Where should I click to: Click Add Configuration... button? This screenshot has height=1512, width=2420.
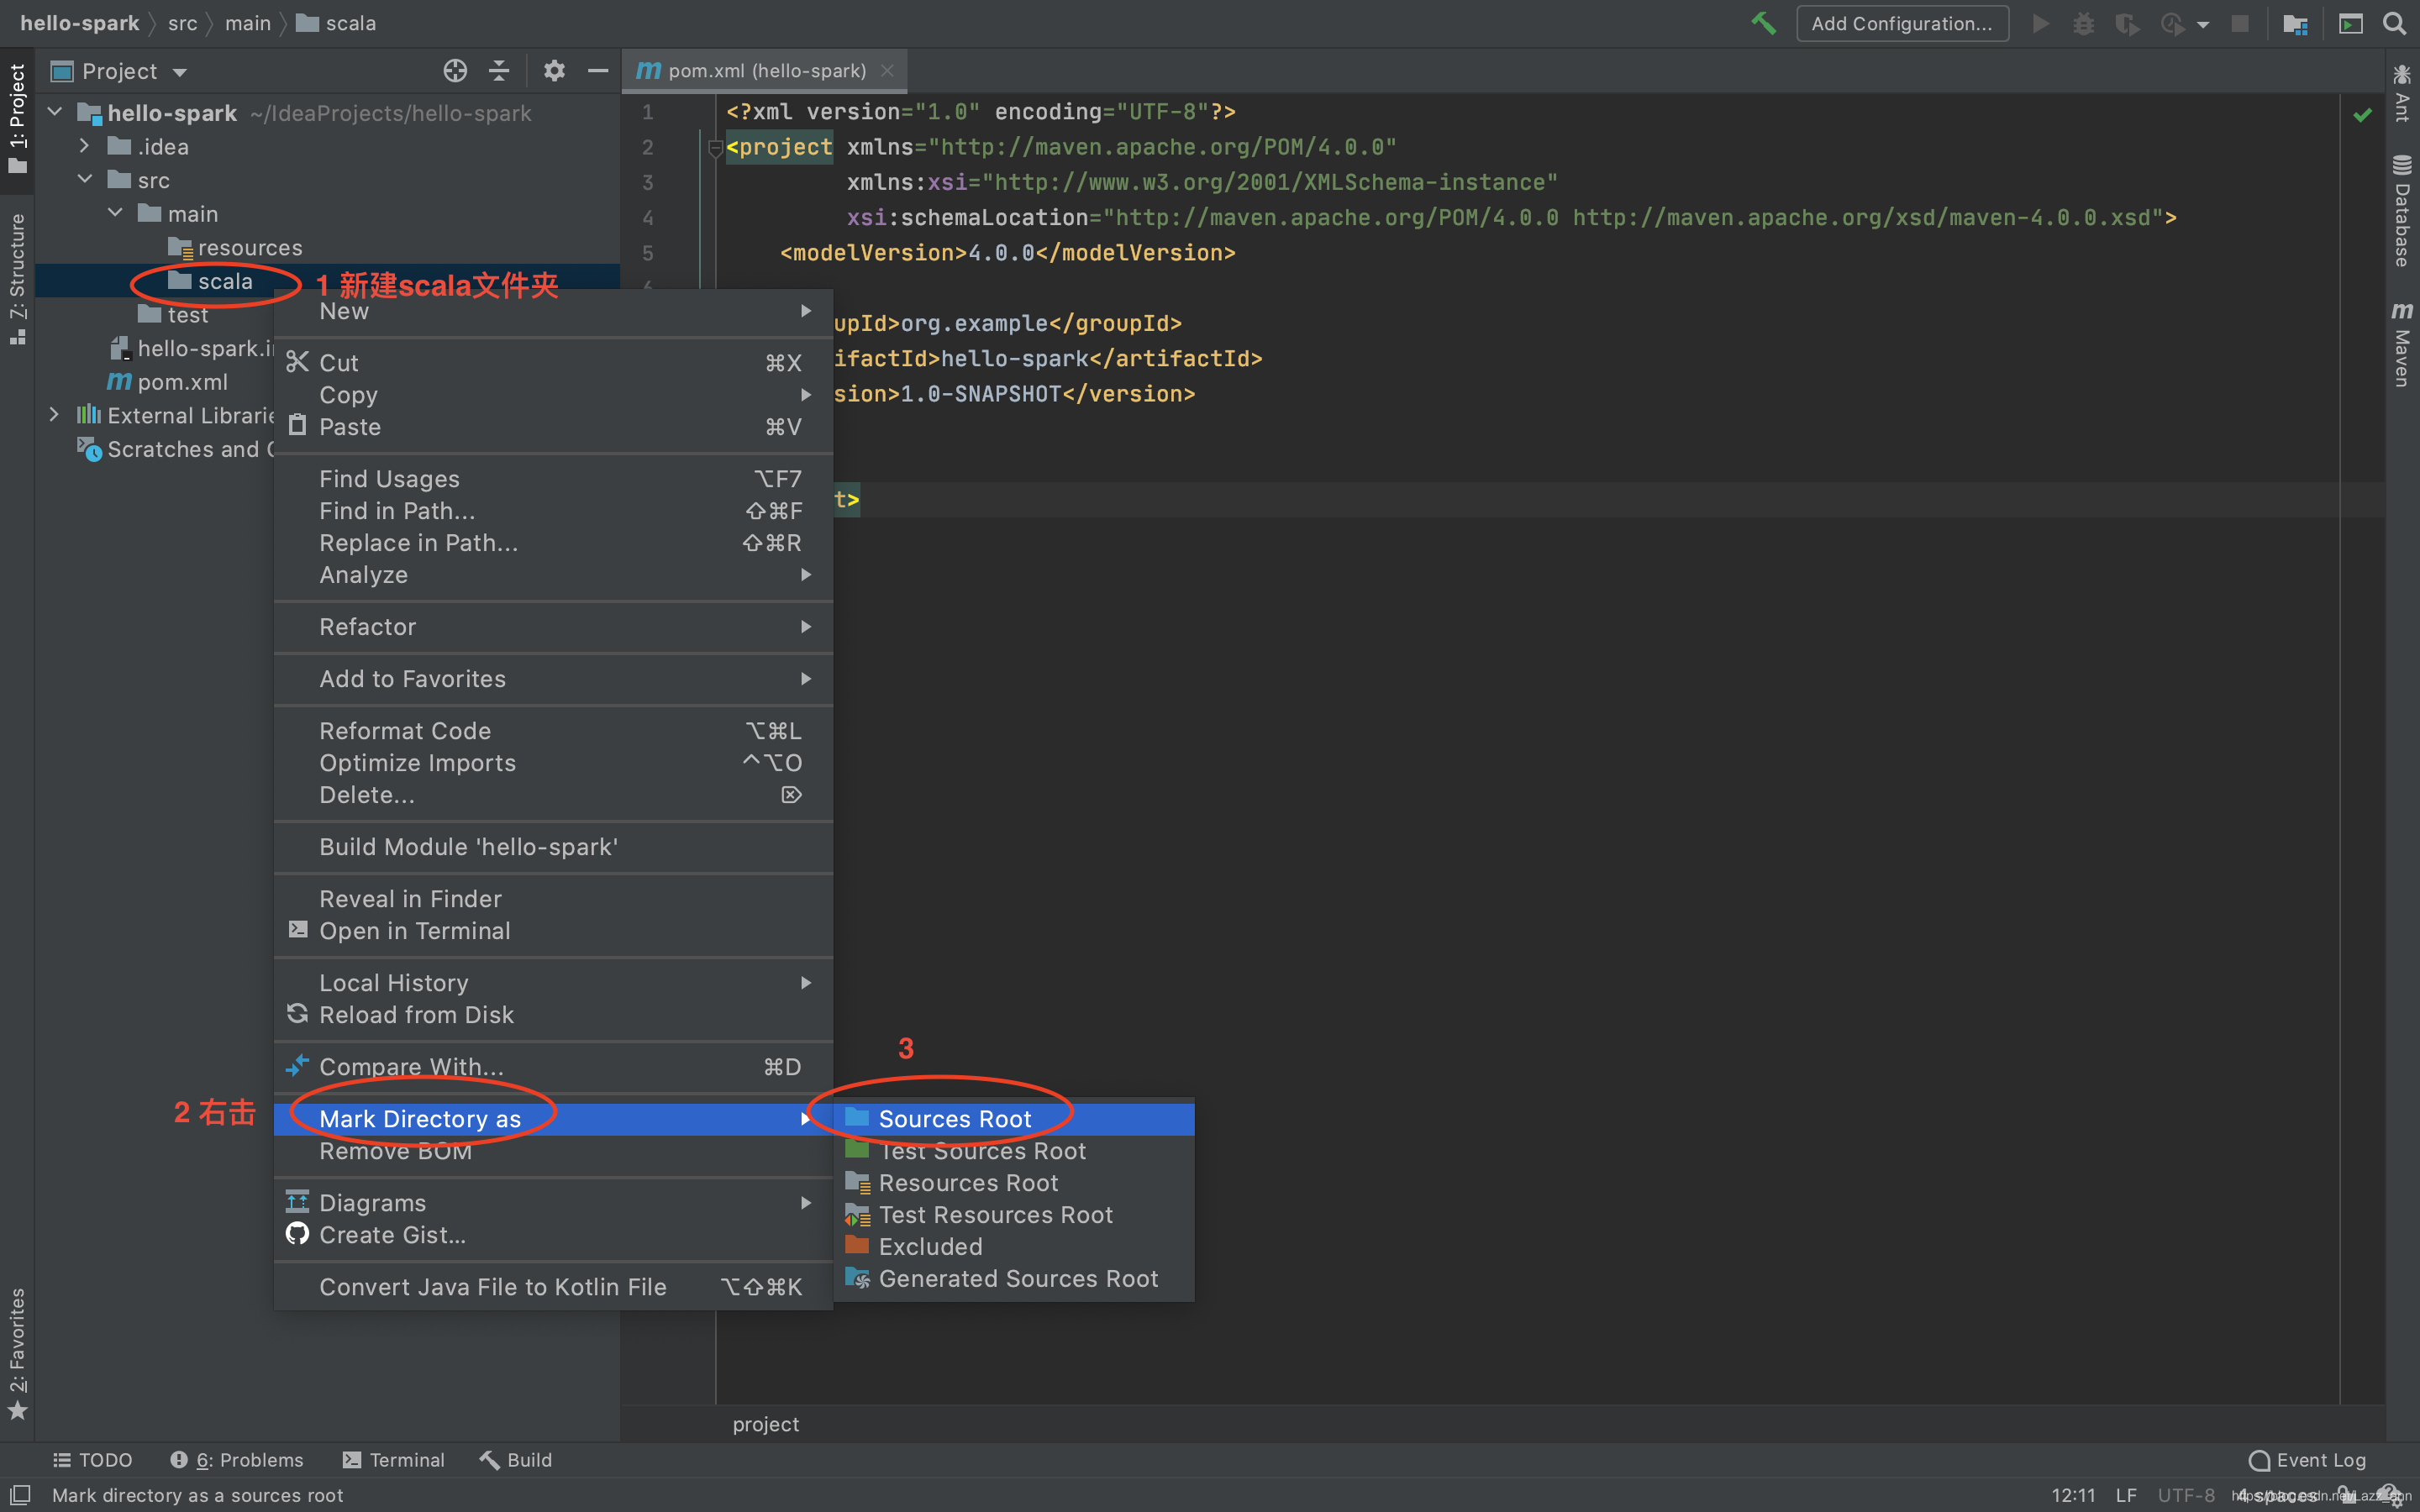(x=1902, y=23)
